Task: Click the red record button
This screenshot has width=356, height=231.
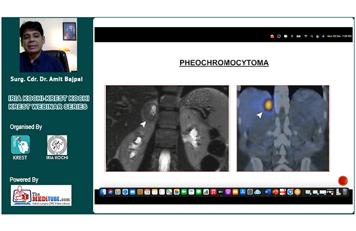Action: point(343,181)
